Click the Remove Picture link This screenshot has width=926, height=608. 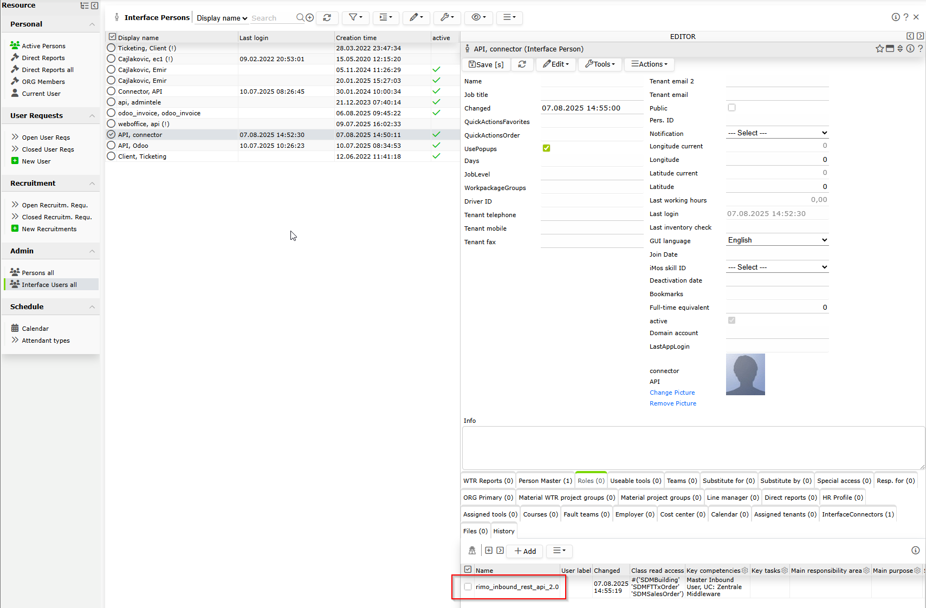(x=673, y=403)
